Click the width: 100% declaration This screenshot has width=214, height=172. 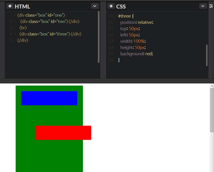coord(133,41)
